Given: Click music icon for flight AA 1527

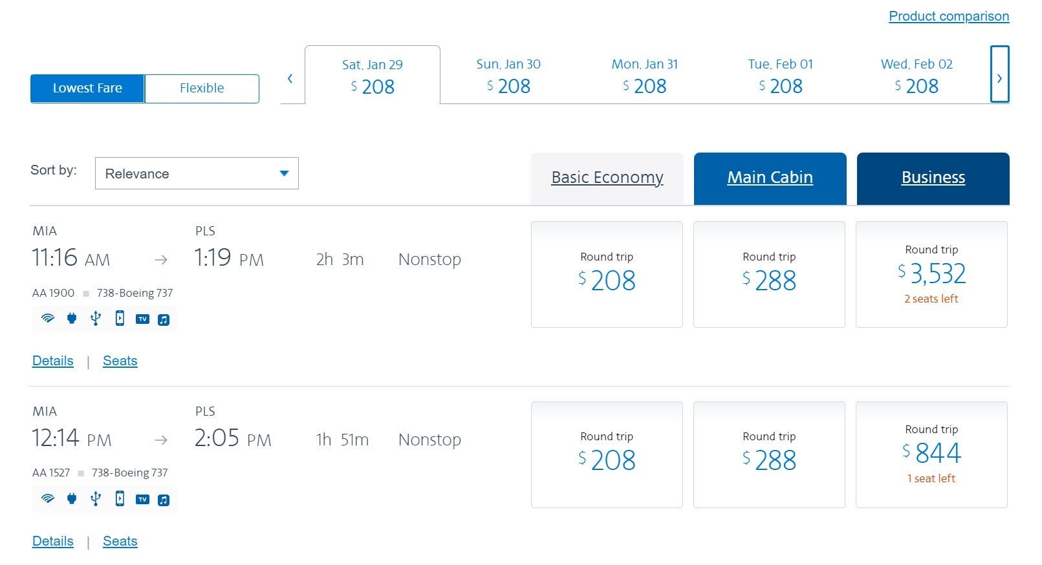Looking at the screenshot, I should (x=164, y=499).
